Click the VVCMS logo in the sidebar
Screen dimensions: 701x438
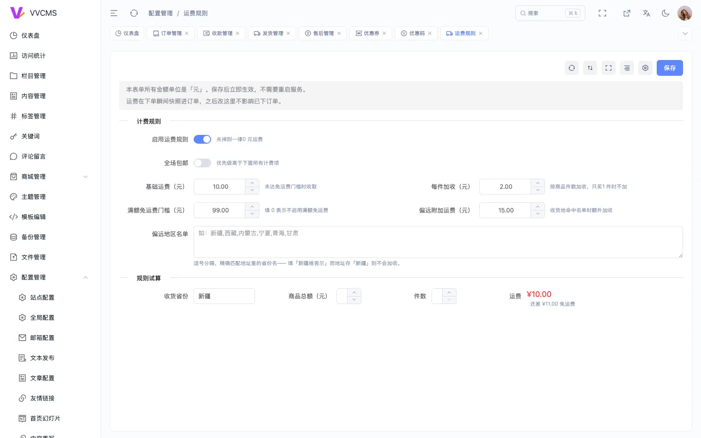coord(33,13)
